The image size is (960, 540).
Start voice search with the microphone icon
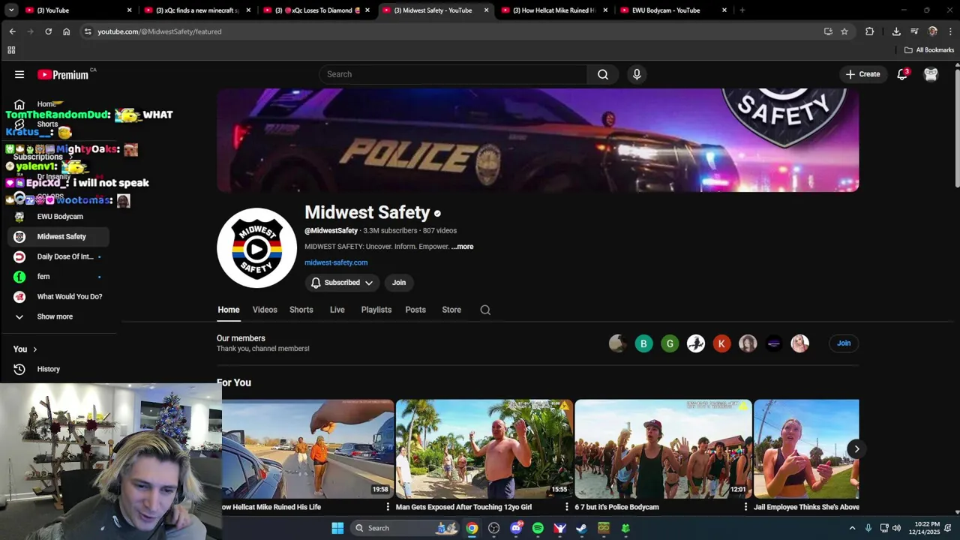[x=637, y=74]
